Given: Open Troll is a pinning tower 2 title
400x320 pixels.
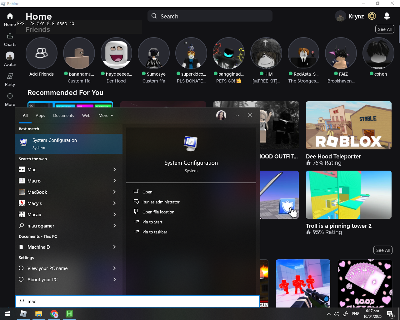Looking at the screenshot, I should [x=339, y=226].
